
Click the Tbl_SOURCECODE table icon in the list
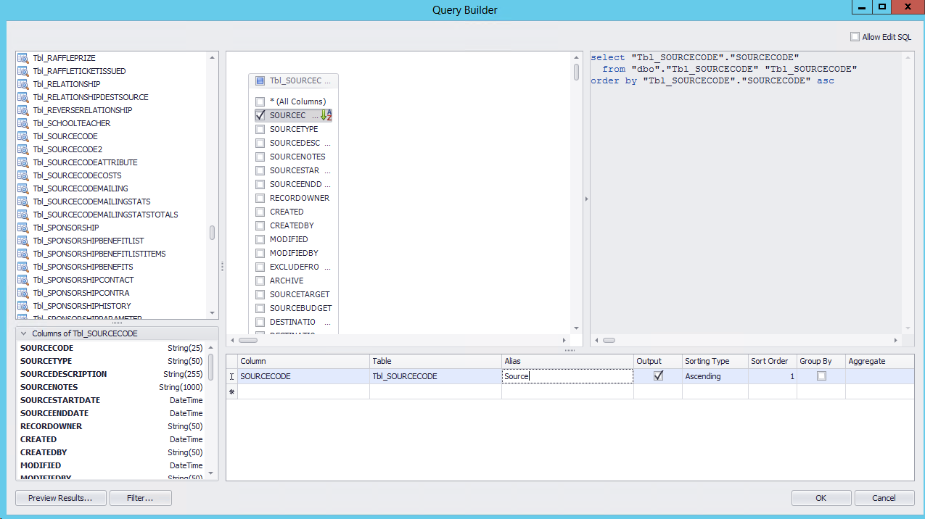22,136
